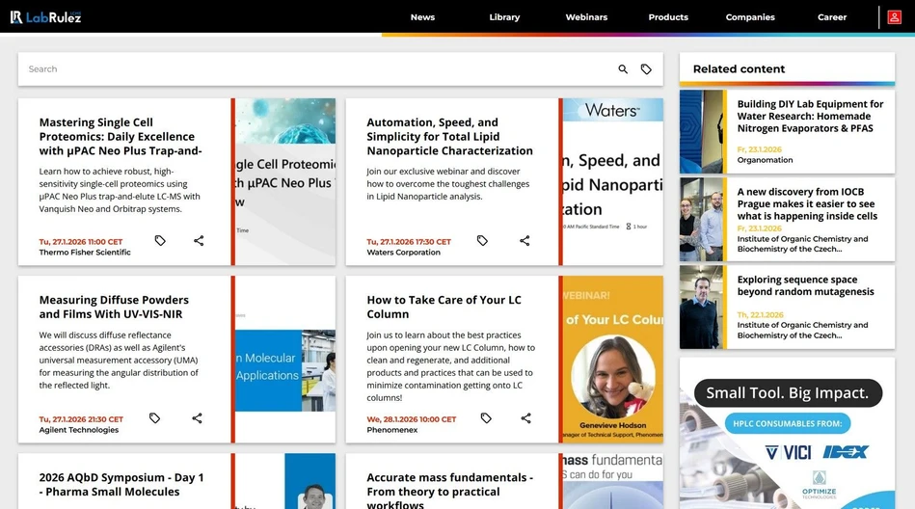Share the Lipid Nanoparticle Characterization webinar
The height and width of the screenshot is (509, 915).
pyautogui.click(x=525, y=240)
